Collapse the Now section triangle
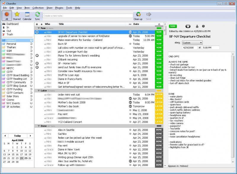 [x=38, y=28]
